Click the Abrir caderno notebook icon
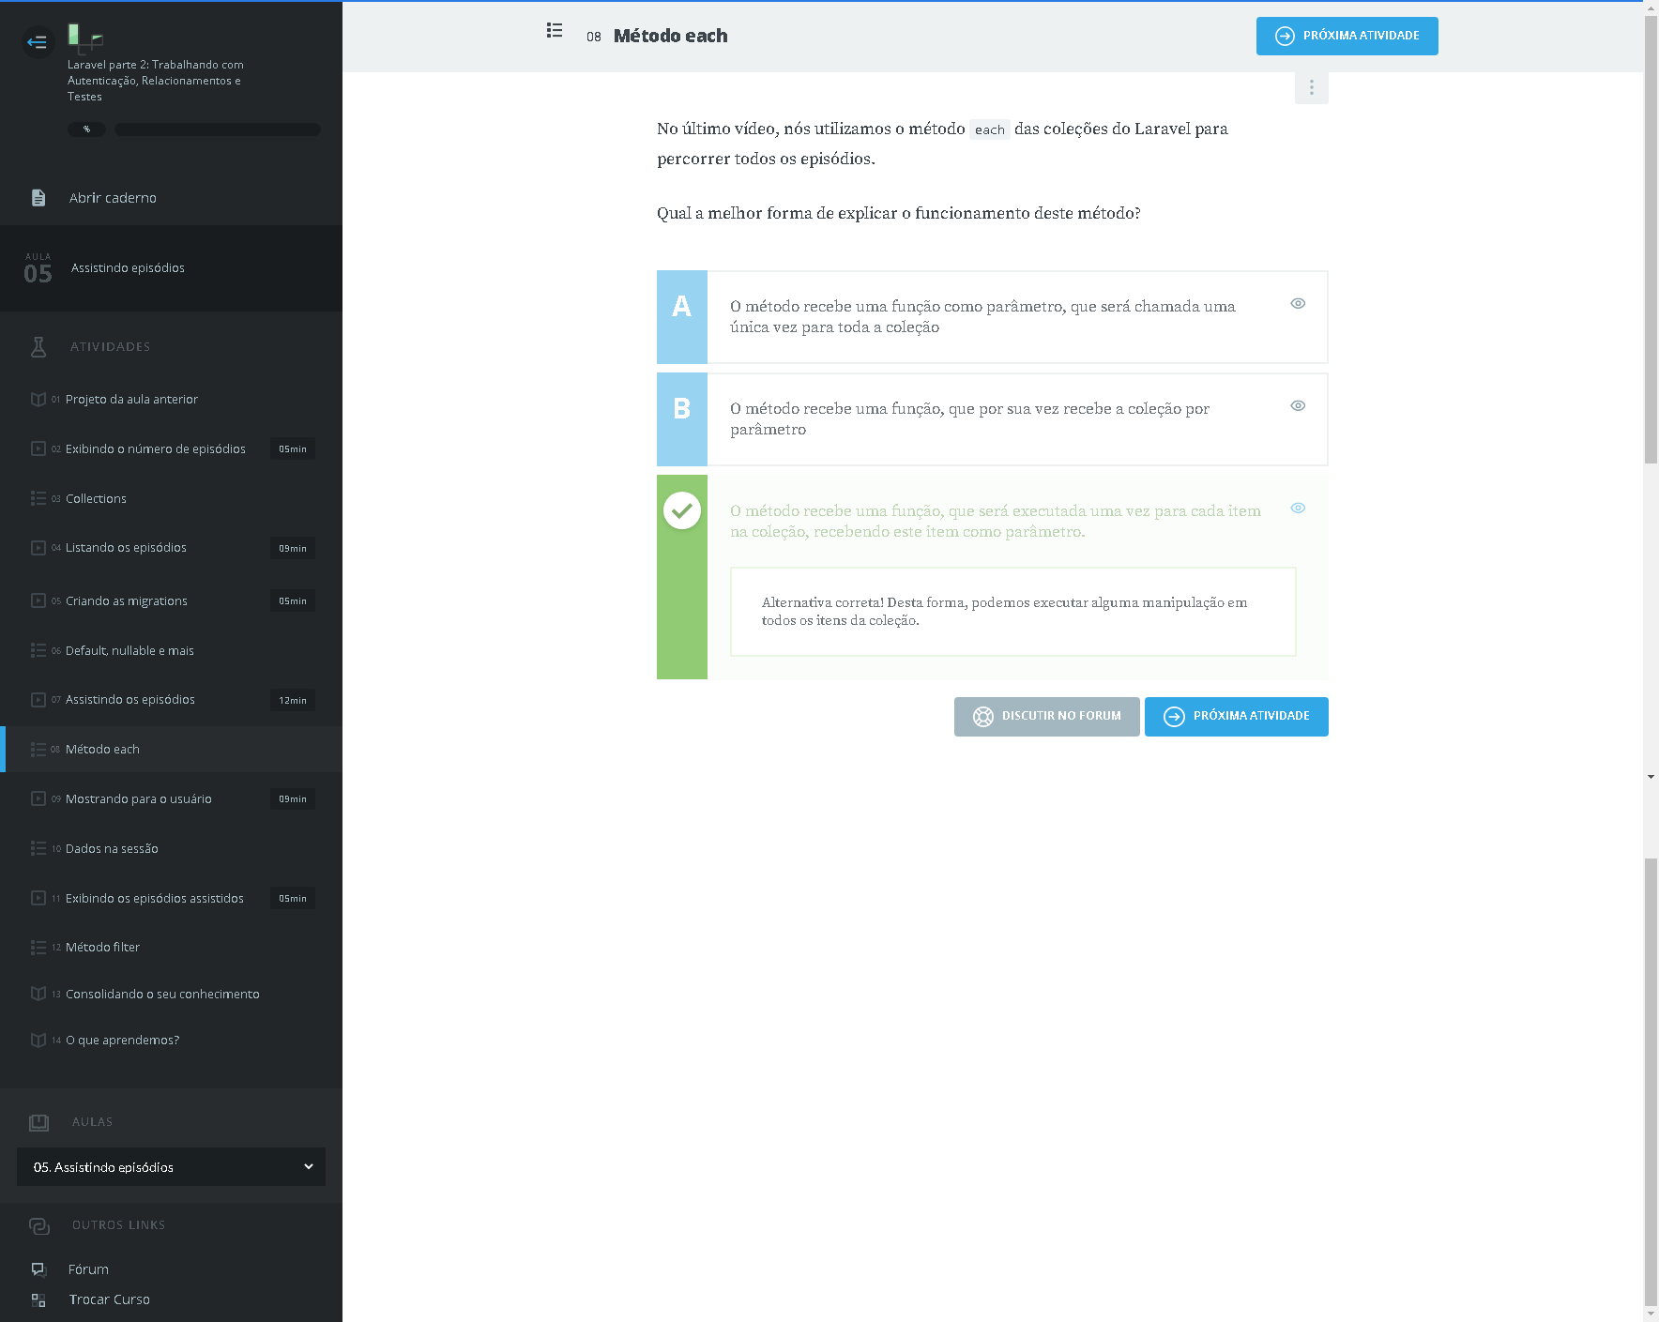The image size is (1659, 1322). pos(38,198)
